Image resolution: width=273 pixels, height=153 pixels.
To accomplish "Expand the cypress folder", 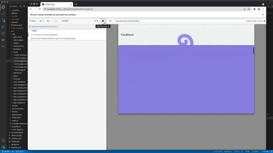I will (x=15, y=22).
